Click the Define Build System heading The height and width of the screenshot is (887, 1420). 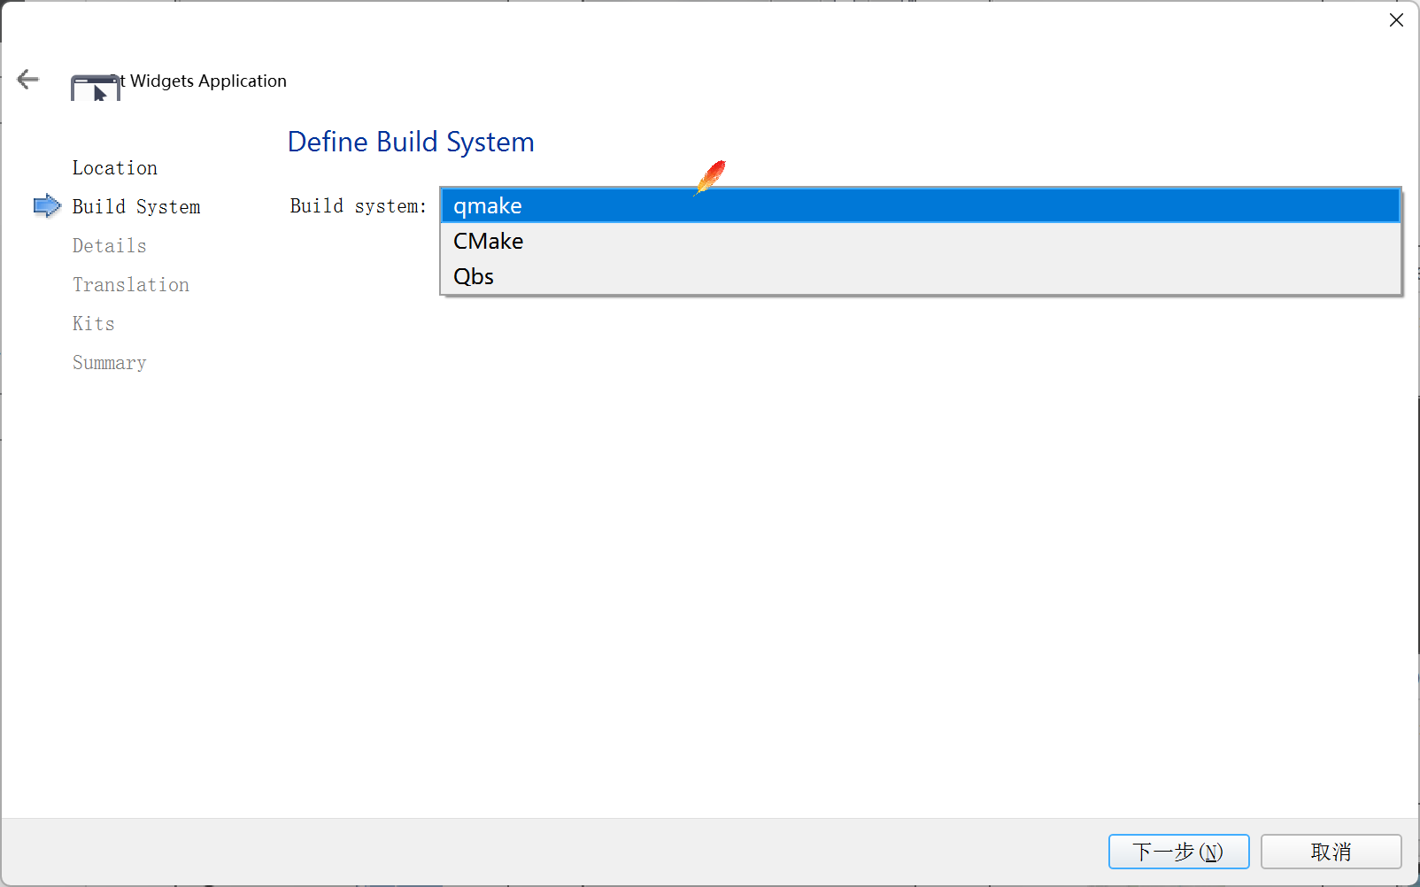(x=411, y=142)
